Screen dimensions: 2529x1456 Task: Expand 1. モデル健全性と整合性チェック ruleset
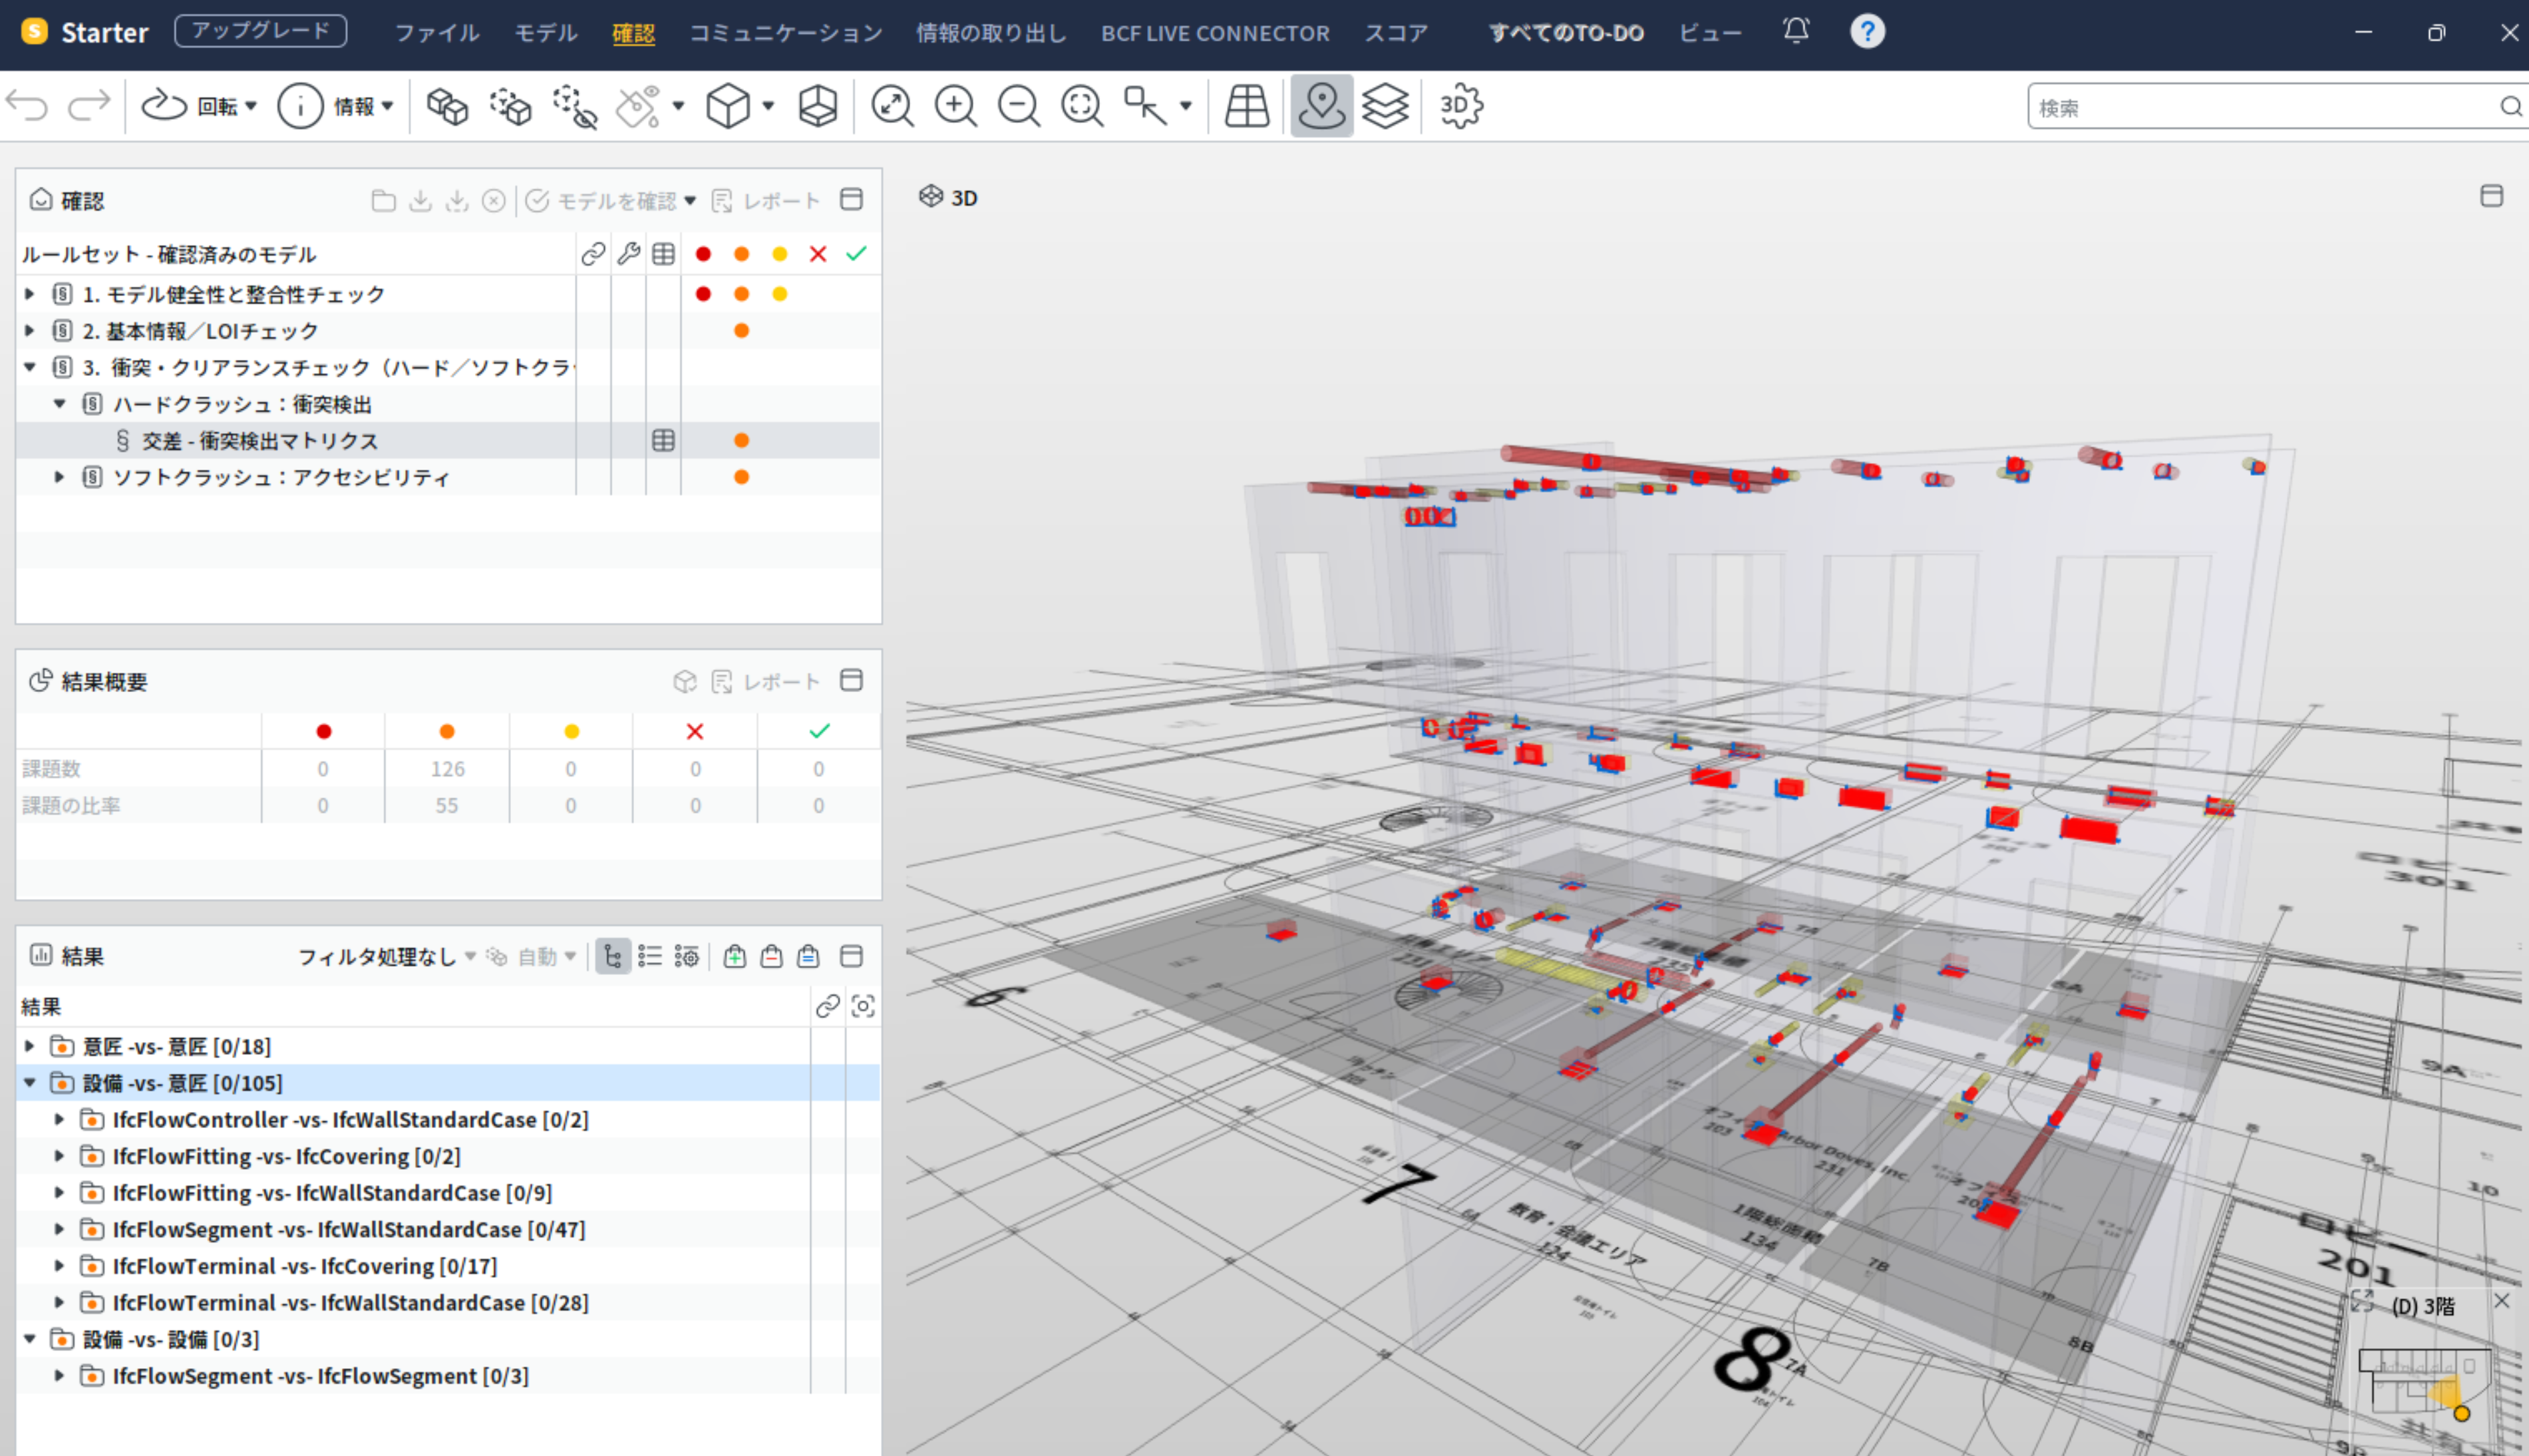30,294
